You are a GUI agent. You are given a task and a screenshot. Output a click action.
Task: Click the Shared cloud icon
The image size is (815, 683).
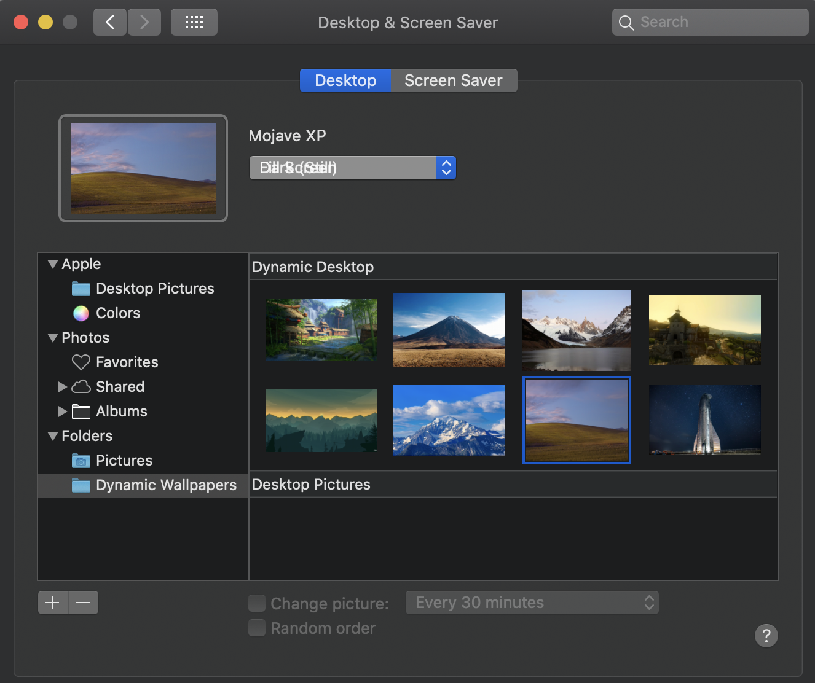(x=81, y=387)
